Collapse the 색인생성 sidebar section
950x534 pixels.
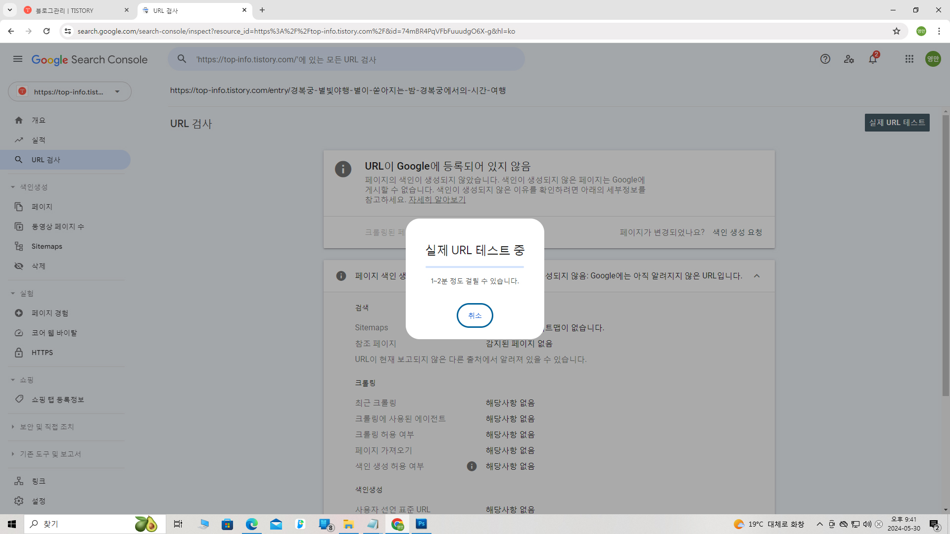click(x=30, y=187)
